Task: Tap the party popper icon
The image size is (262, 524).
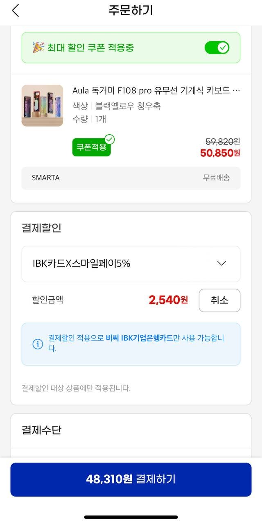Action: (x=38, y=47)
